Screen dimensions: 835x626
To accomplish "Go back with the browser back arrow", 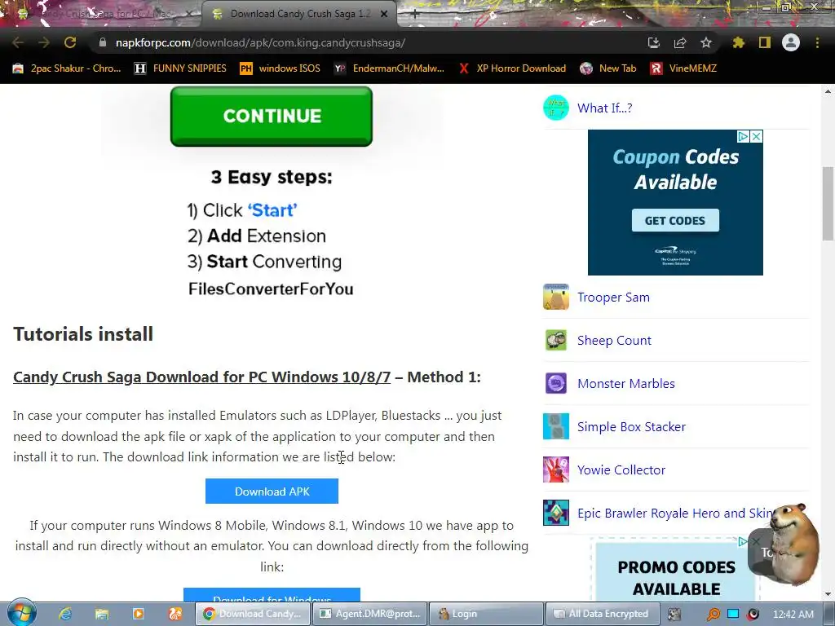I will pyautogui.click(x=18, y=42).
